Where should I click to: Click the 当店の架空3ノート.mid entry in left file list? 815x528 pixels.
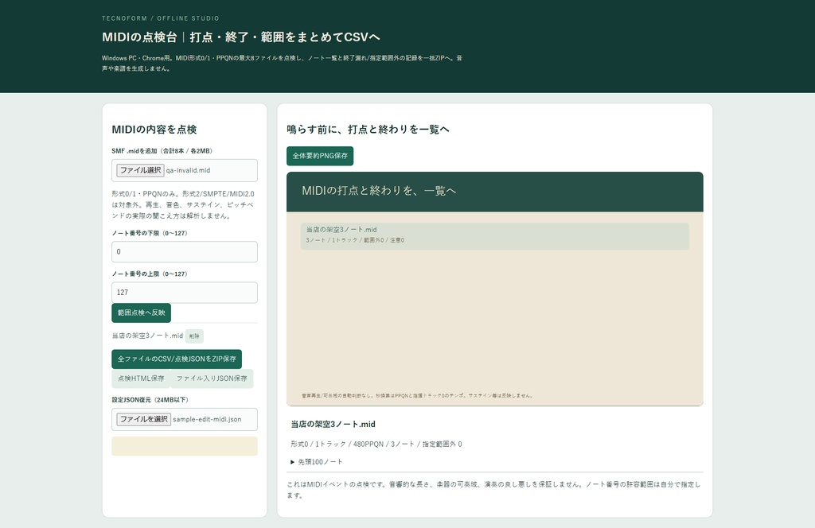click(147, 336)
